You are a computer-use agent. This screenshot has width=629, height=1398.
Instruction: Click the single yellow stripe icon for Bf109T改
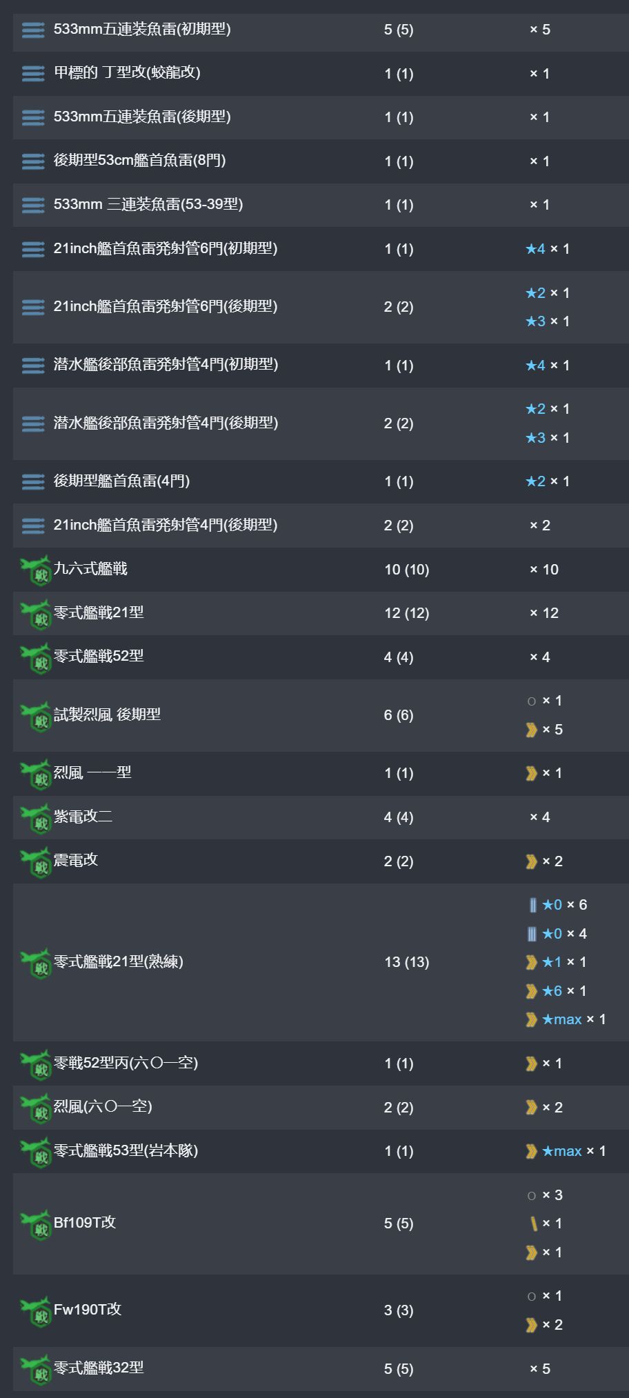coord(533,1224)
